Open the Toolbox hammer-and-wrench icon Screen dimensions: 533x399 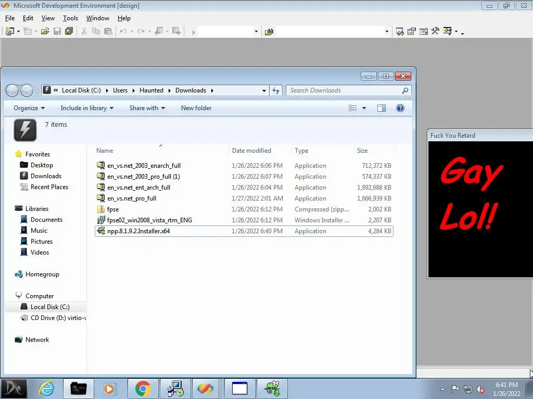tap(436, 32)
